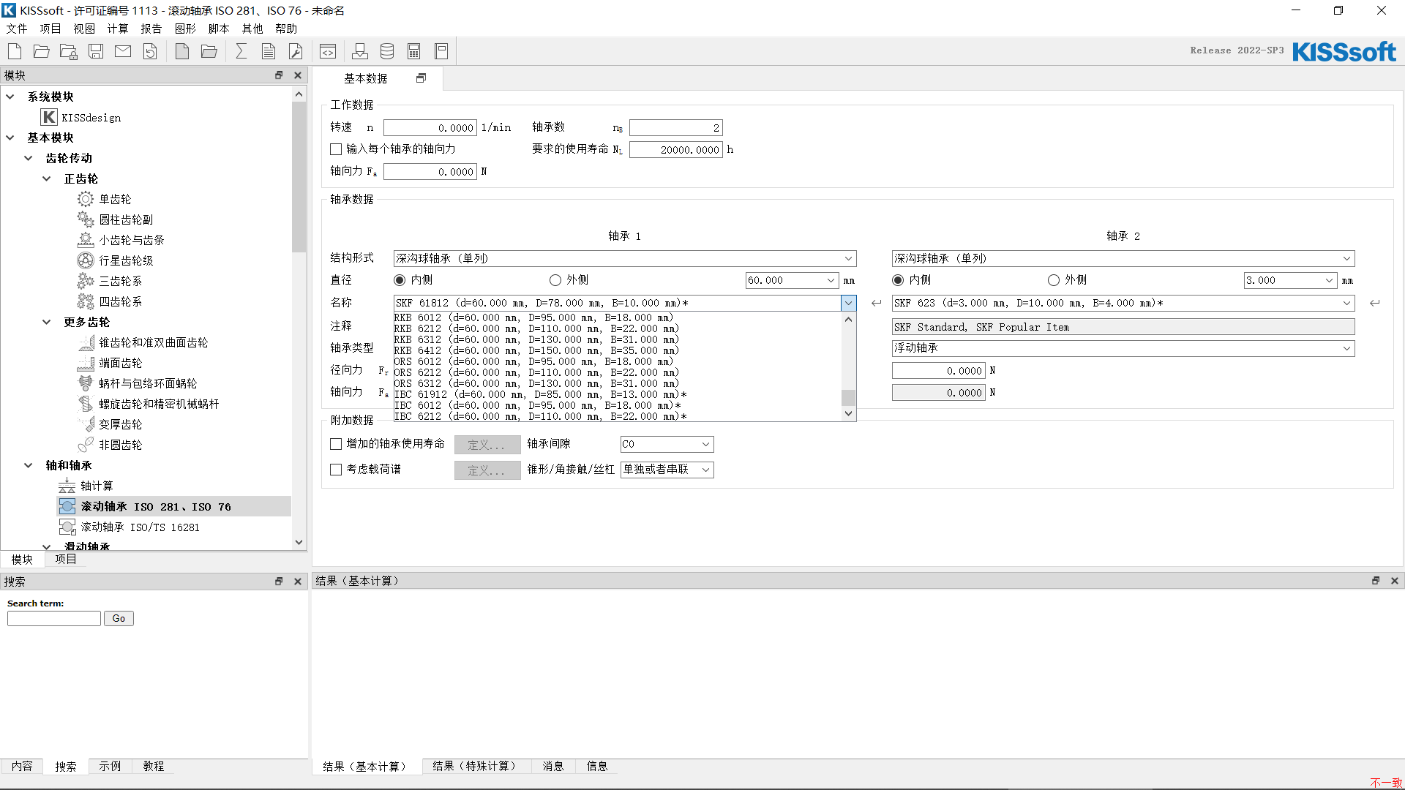Save using the floppy disk icon

(96, 51)
